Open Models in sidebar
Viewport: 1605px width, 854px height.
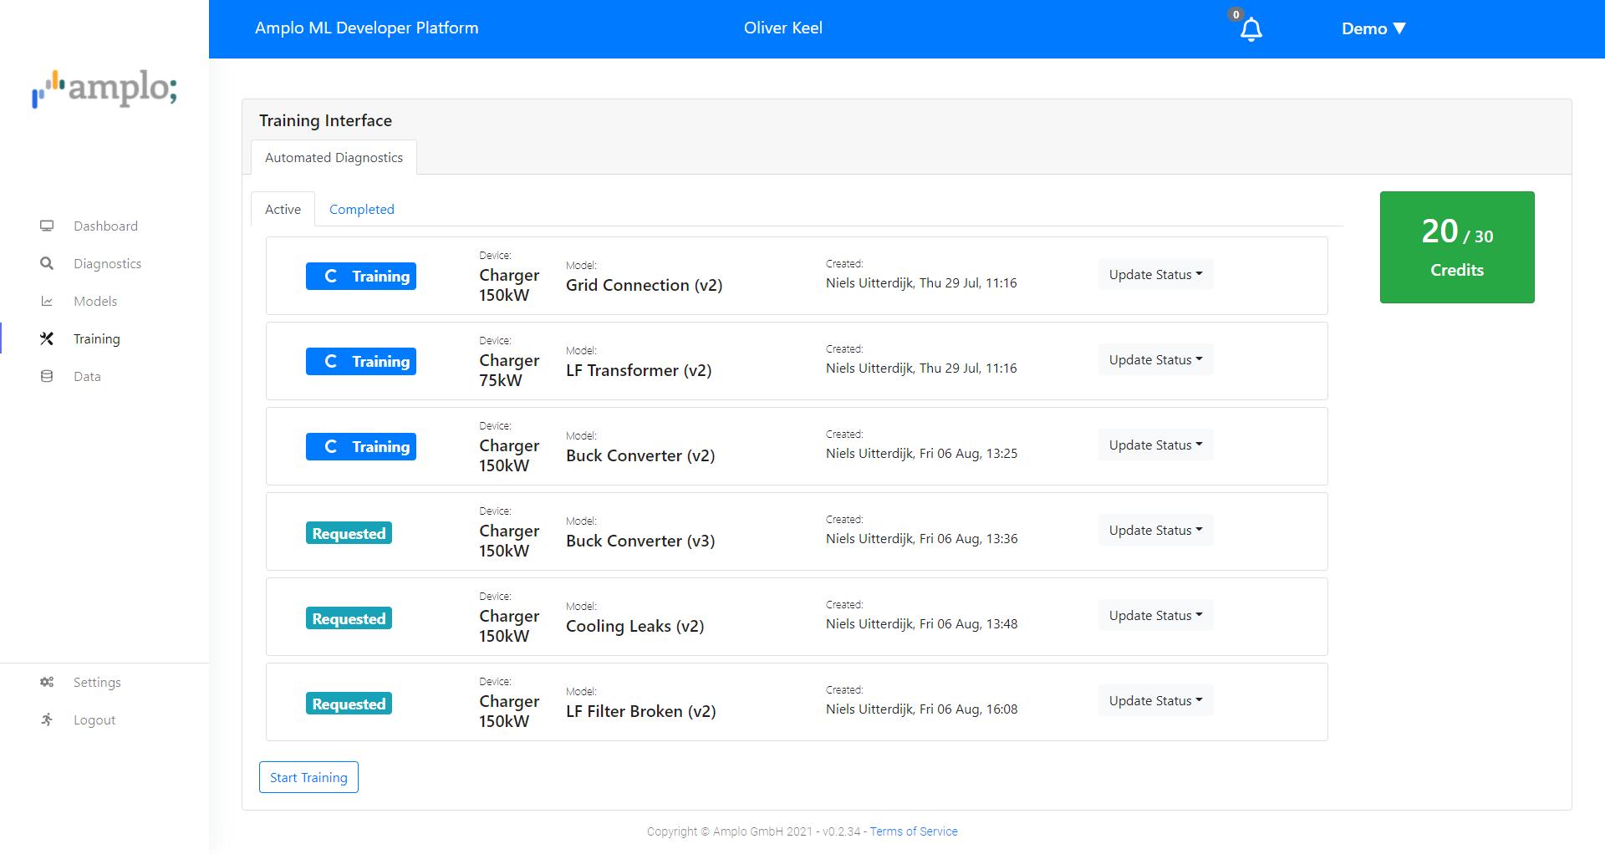click(95, 301)
